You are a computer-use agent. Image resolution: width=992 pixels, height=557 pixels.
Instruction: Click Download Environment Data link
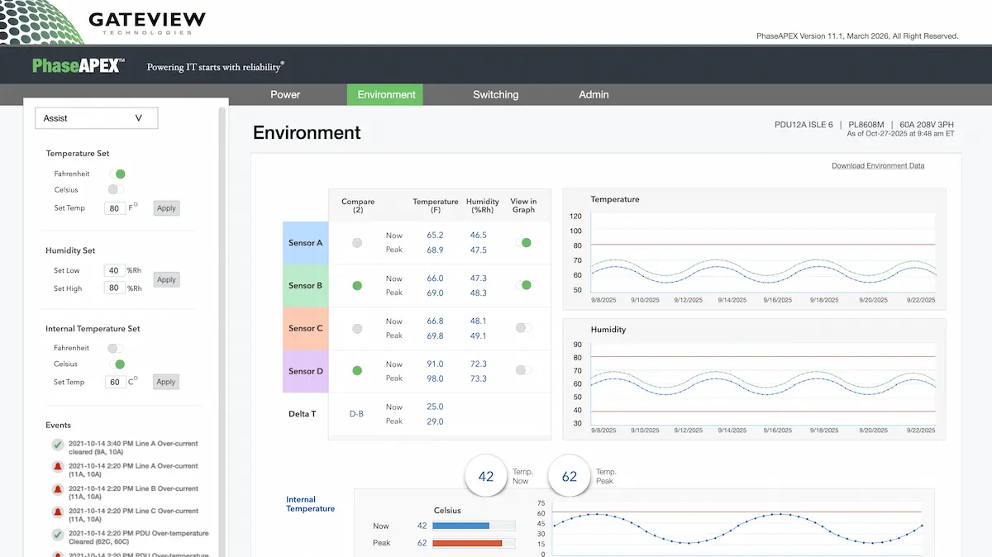(x=878, y=166)
